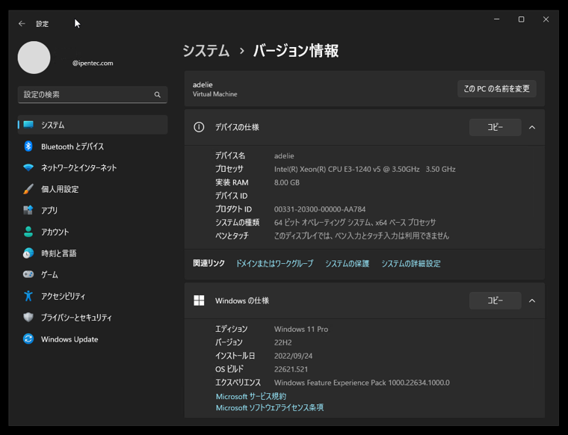Screen dimensions: 568x435
Task: Click the システム monitor icon in sidebar
Action: [x=28, y=125]
